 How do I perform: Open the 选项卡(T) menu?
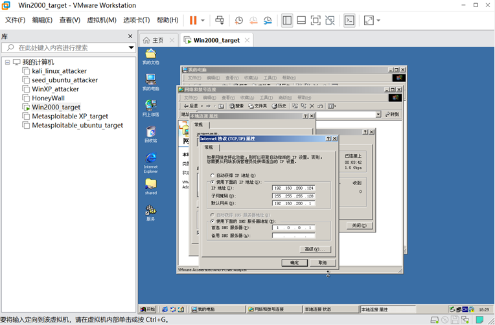(136, 20)
